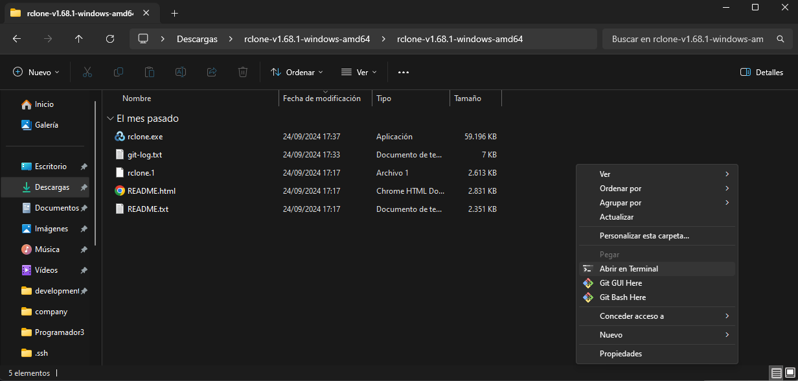
Task: Click the Delete trash icon
Action: tap(243, 72)
